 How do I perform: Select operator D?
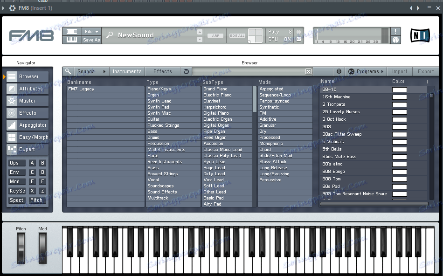click(42, 172)
